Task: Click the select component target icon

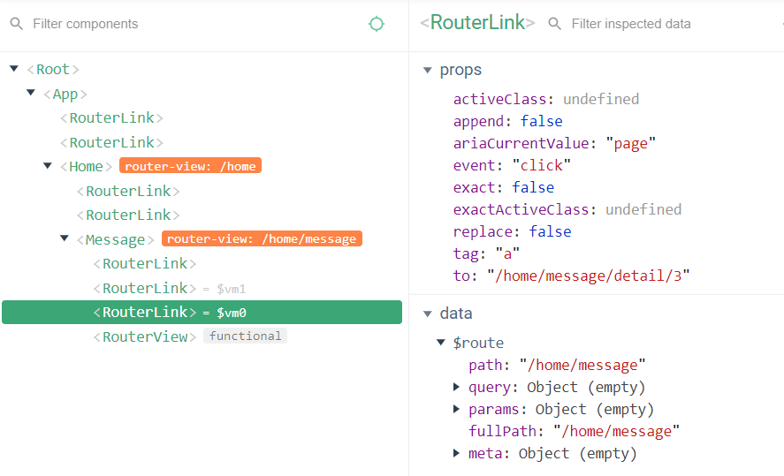Action: [376, 24]
